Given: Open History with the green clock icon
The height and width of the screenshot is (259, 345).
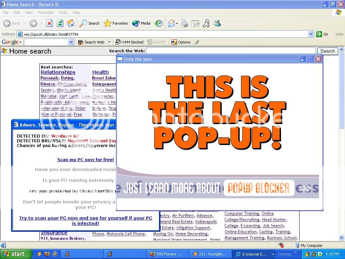Looking at the screenshot, I should pyautogui.click(x=158, y=23).
